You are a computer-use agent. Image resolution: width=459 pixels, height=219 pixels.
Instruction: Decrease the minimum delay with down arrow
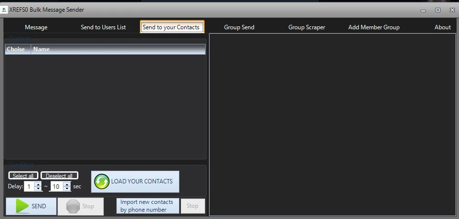pyautogui.click(x=38, y=188)
